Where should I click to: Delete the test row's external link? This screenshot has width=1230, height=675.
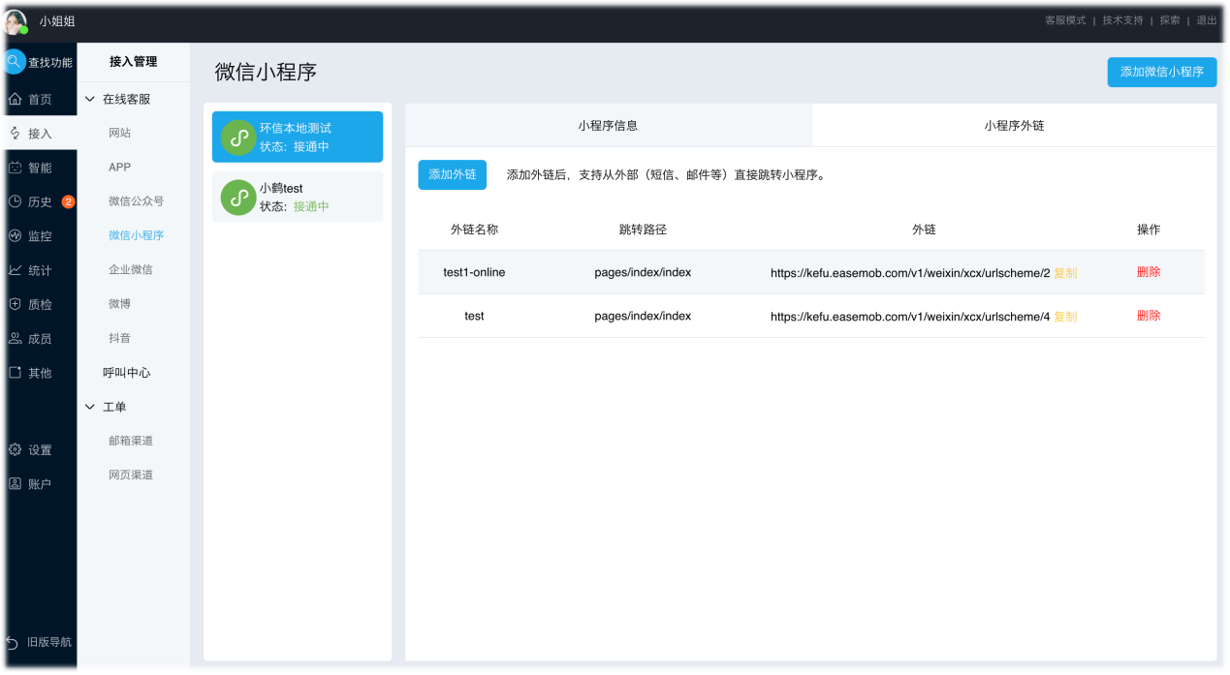pyautogui.click(x=1149, y=316)
